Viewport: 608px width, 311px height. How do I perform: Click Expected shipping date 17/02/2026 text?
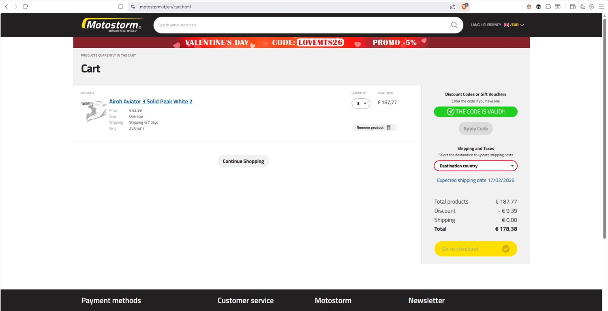pos(475,180)
